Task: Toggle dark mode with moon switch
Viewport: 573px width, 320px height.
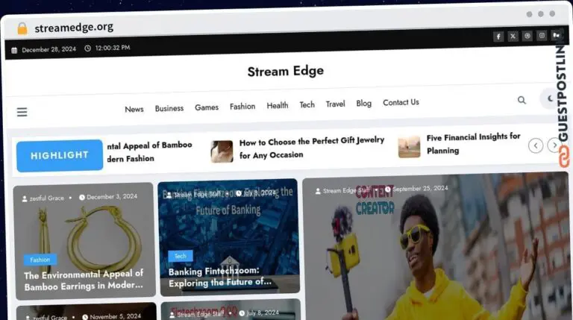Action: click(551, 98)
